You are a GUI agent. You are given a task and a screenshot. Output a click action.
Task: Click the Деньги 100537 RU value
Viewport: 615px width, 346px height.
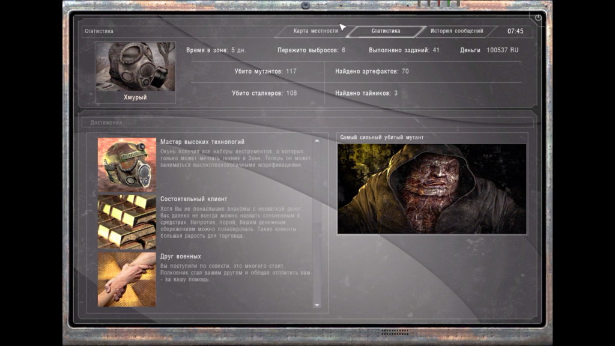tap(489, 50)
